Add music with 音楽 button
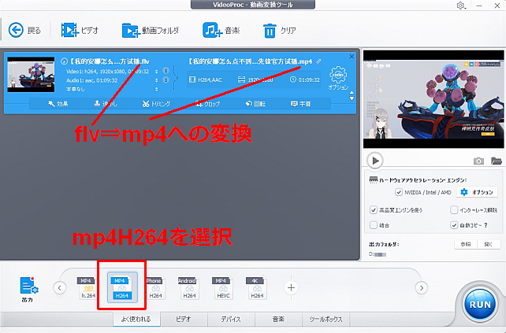 (x=221, y=30)
